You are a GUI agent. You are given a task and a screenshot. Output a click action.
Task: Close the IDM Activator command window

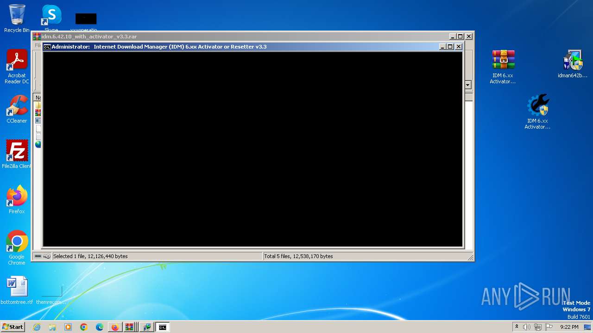tap(459, 47)
